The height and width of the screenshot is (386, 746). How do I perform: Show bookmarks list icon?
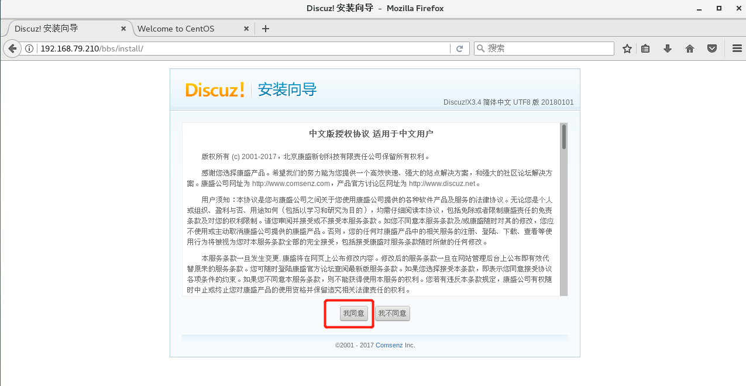pos(645,49)
